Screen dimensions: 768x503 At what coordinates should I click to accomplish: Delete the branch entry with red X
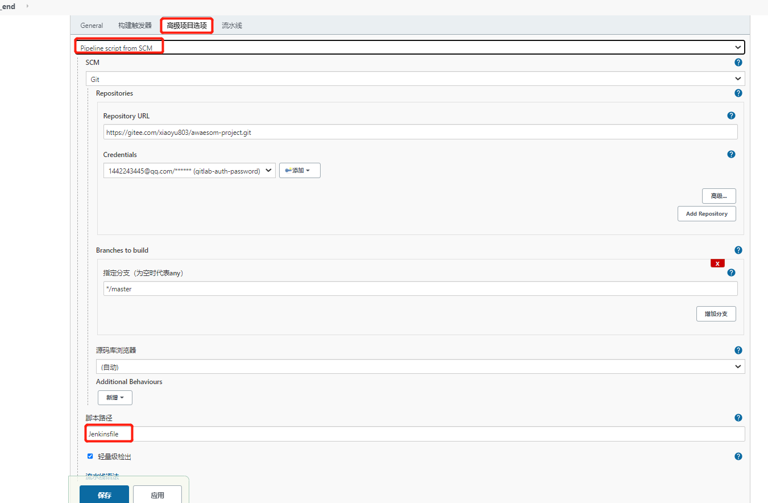[717, 263]
